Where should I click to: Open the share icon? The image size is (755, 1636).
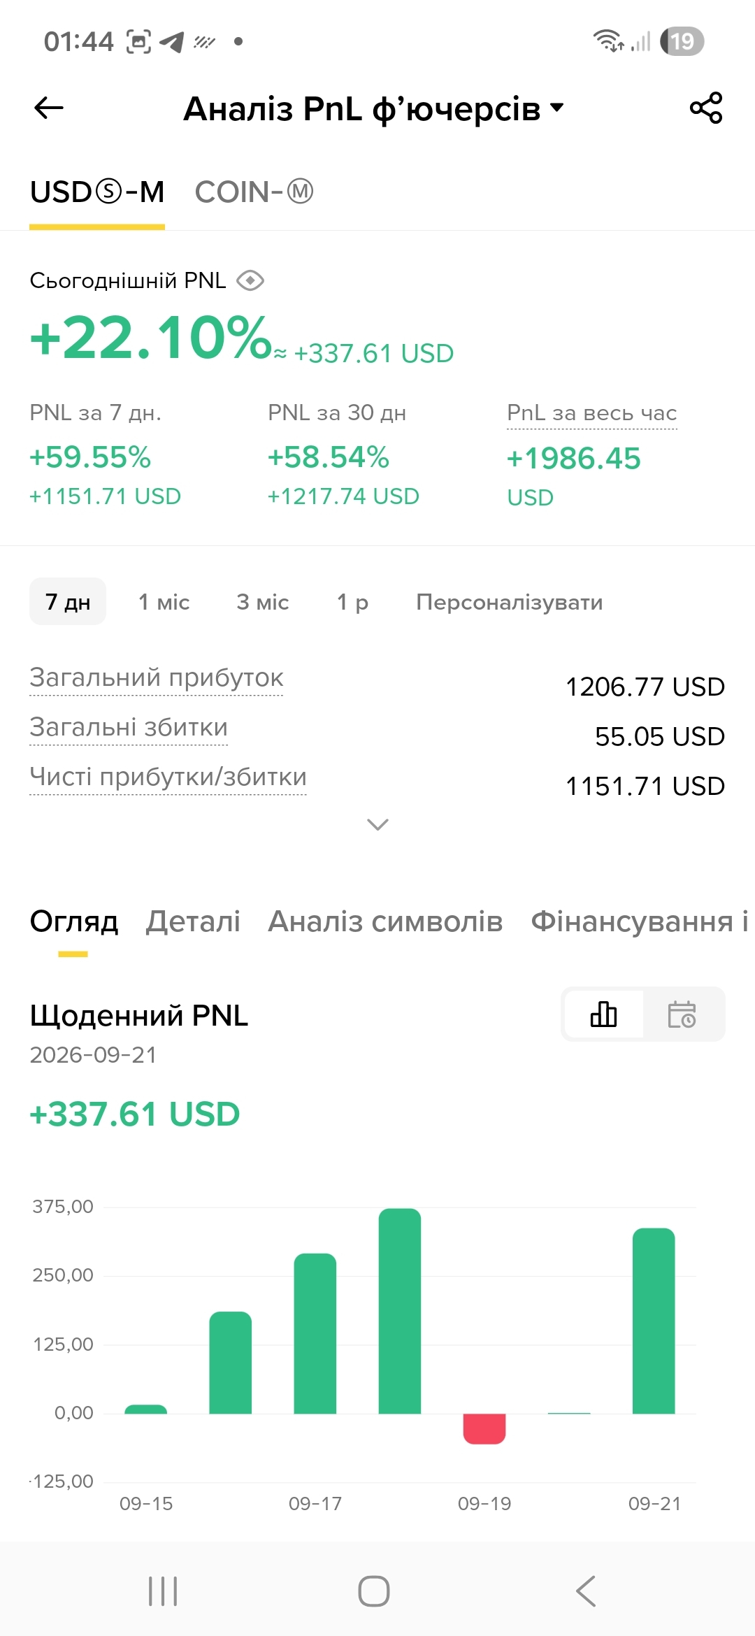[706, 108]
